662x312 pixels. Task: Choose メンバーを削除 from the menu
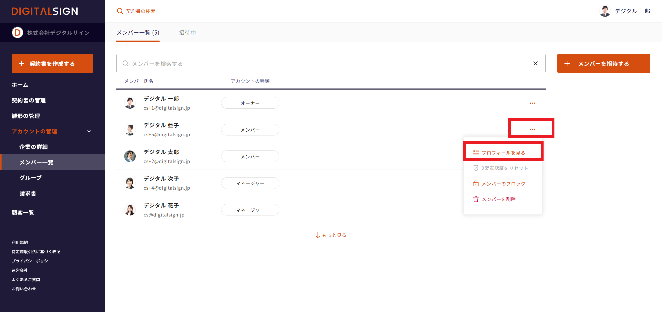pyautogui.click(x=498, y=199)
